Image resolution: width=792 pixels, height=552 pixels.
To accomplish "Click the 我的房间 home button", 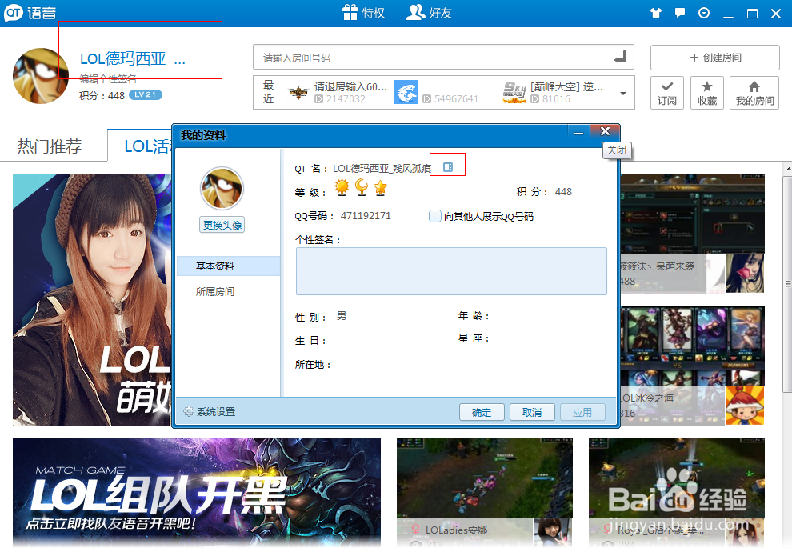I will click(754, 93).
